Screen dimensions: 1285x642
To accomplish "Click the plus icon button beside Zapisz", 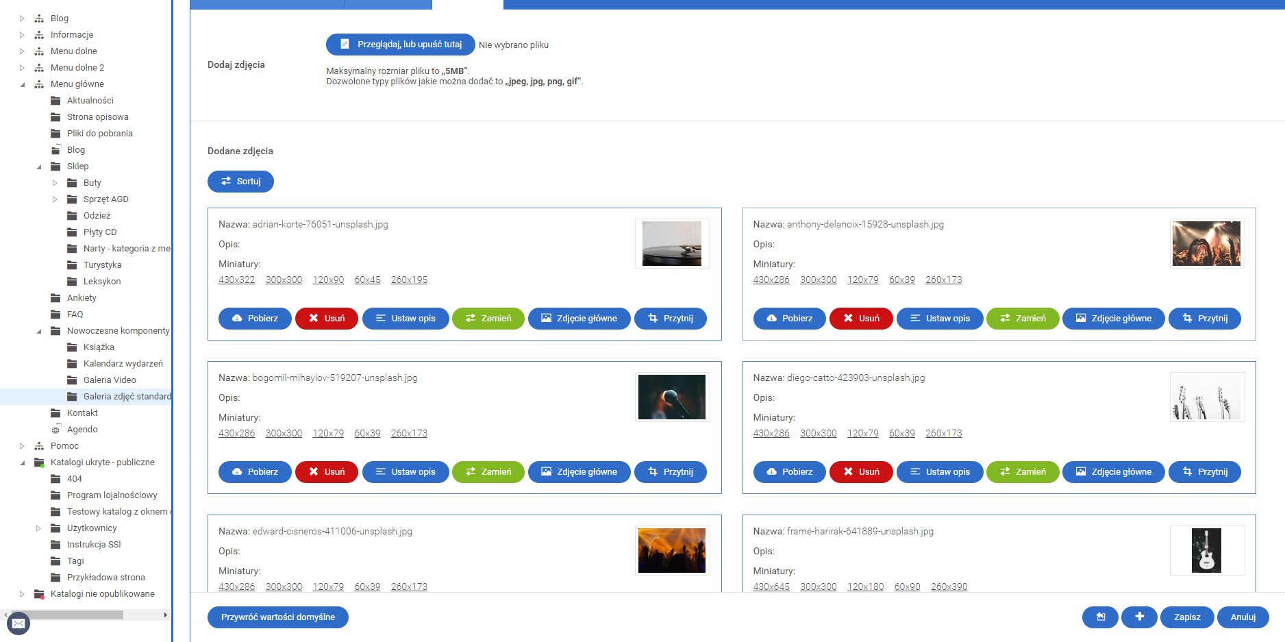I will (1138, 617).
